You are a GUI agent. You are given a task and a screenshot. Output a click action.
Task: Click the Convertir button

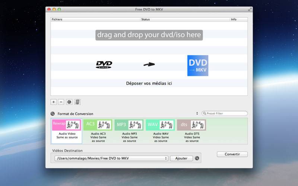click(232, 154)
